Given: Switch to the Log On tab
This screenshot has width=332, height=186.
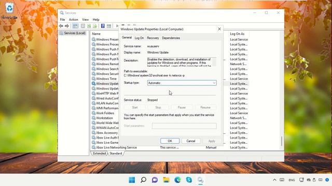Looking at the screenshot, I should click(x=139, y=38).
